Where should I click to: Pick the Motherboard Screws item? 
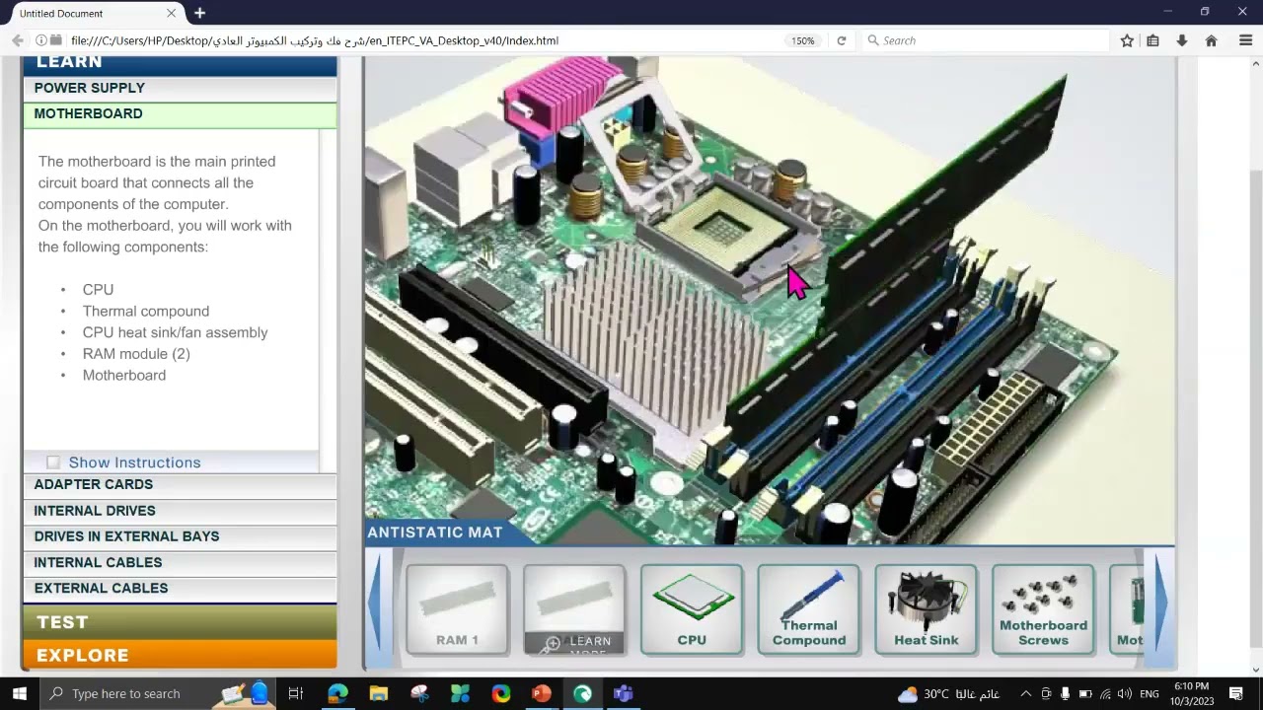tap(1043, 609)
